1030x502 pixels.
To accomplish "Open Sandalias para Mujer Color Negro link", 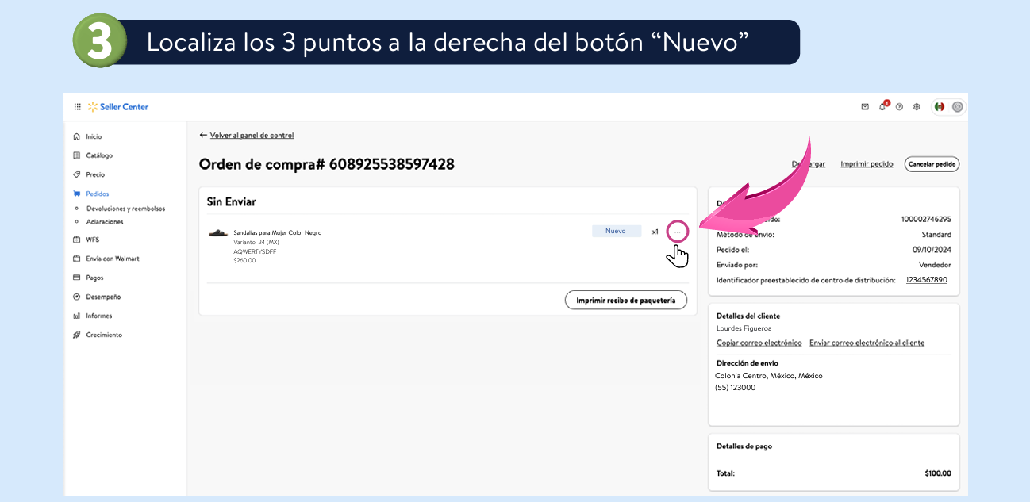I will 277,233.
